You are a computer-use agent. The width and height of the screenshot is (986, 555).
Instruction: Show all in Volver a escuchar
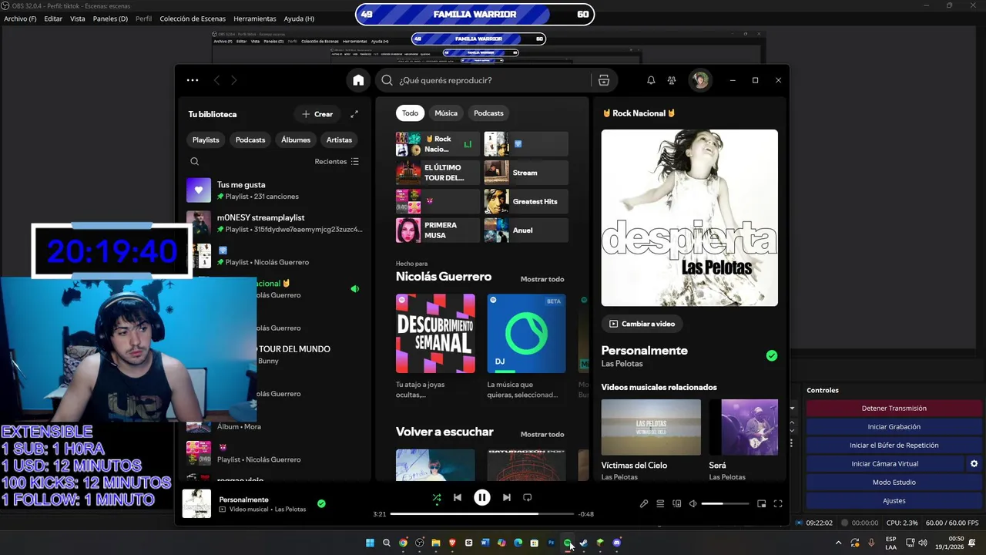click(542, 434)
